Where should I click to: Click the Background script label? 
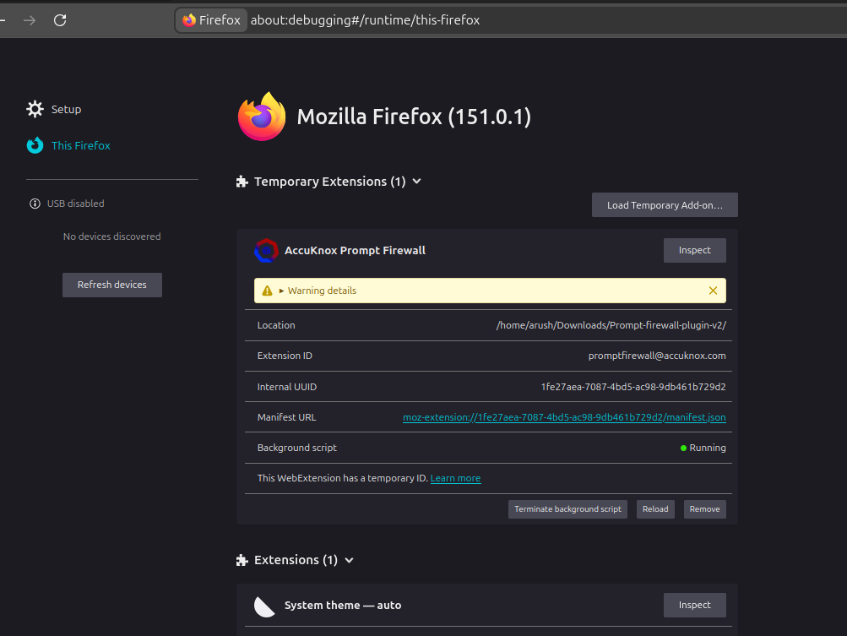click(297, 448)
